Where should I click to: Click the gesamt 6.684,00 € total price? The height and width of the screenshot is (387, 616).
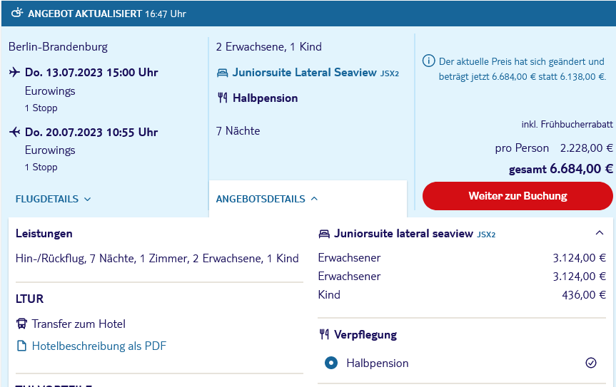coord(560,169)
